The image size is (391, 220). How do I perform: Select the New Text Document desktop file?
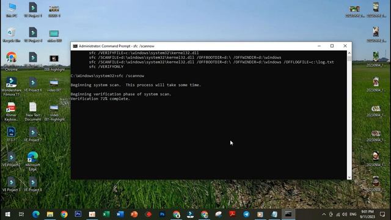tap(32, 111)
